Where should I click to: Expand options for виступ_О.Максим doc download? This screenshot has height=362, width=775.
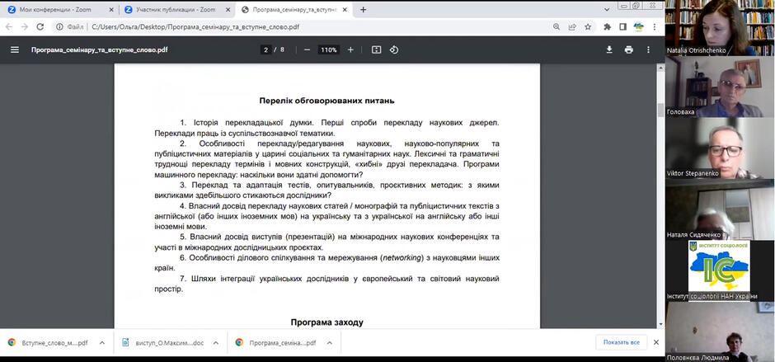pos(215,342)
